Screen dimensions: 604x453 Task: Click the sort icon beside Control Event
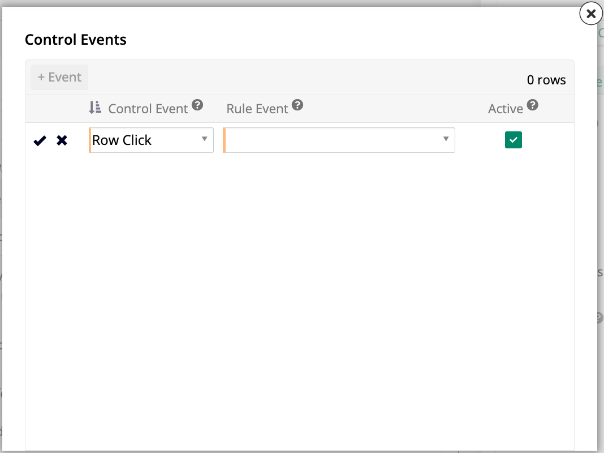tap(95, 108)
